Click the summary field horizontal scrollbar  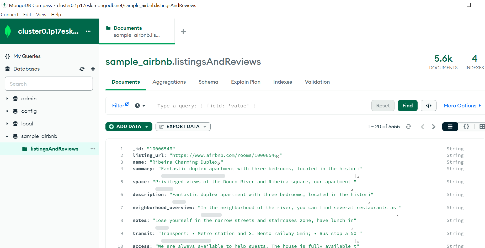(x=193, y=176)
